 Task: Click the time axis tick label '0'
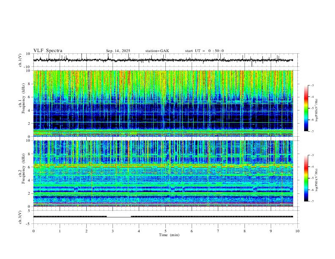tap(33, 231)
